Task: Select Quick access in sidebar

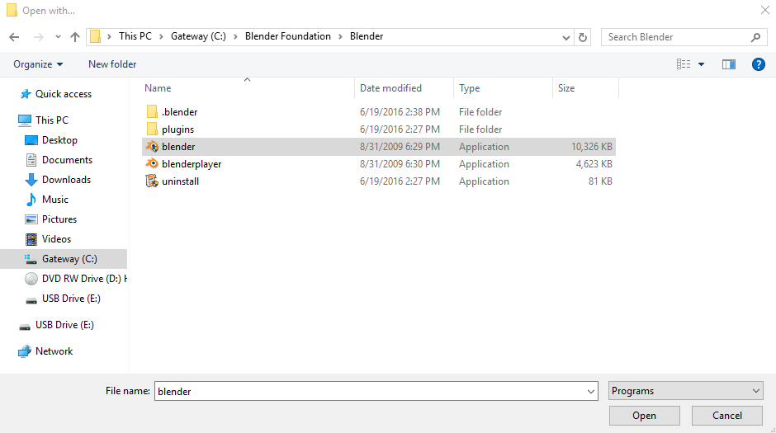Action: point(64,94)
